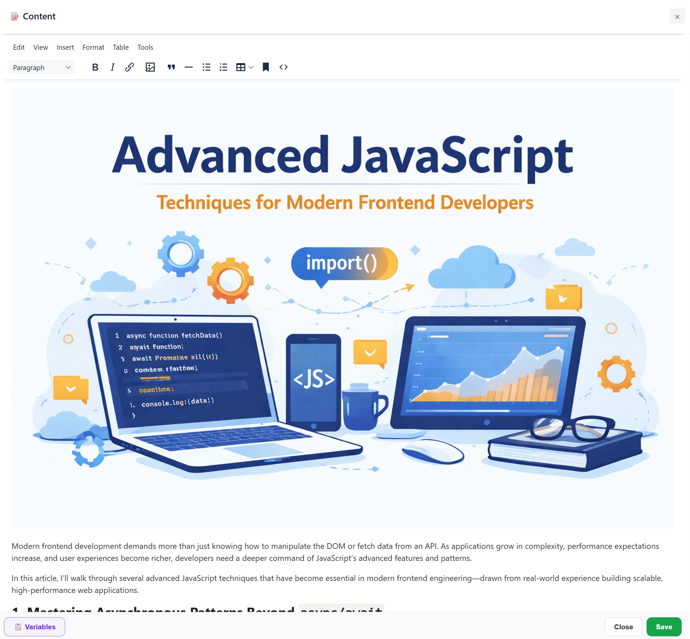The image size is (690, 639).
Task: Open the Insert menu
Action: coord(65,47)
